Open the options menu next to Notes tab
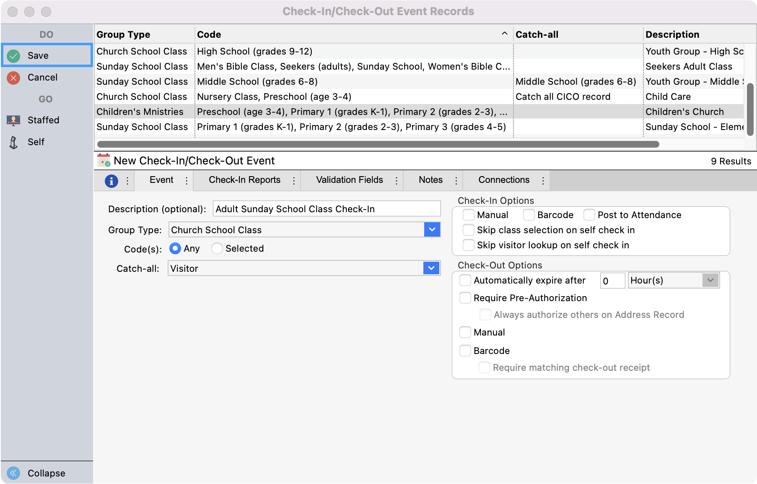The width and height of the screenshot is (757, 484). (456, 180)
